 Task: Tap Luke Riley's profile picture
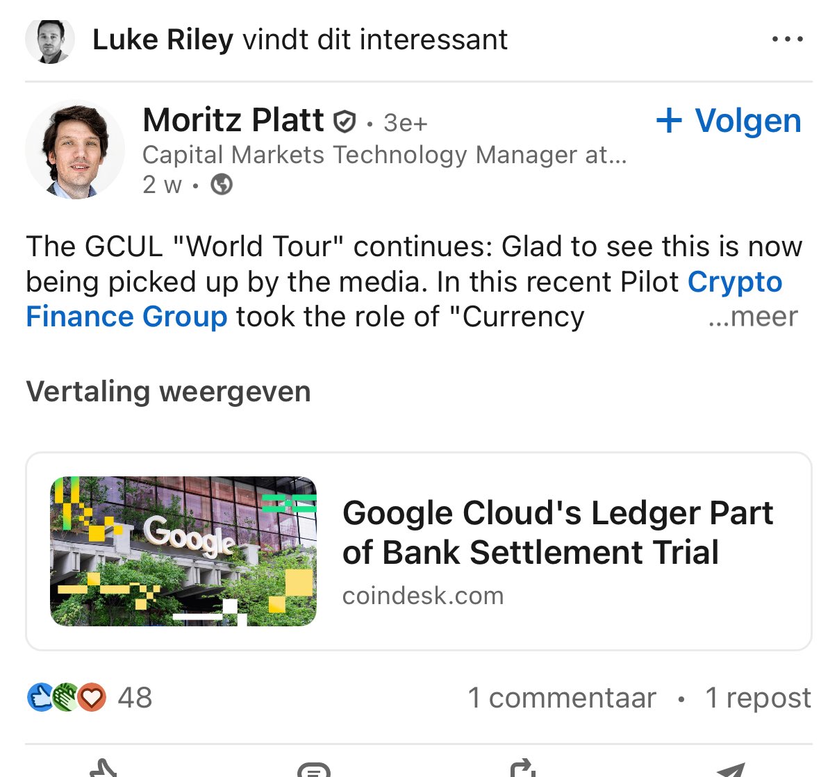click(49, 41)
